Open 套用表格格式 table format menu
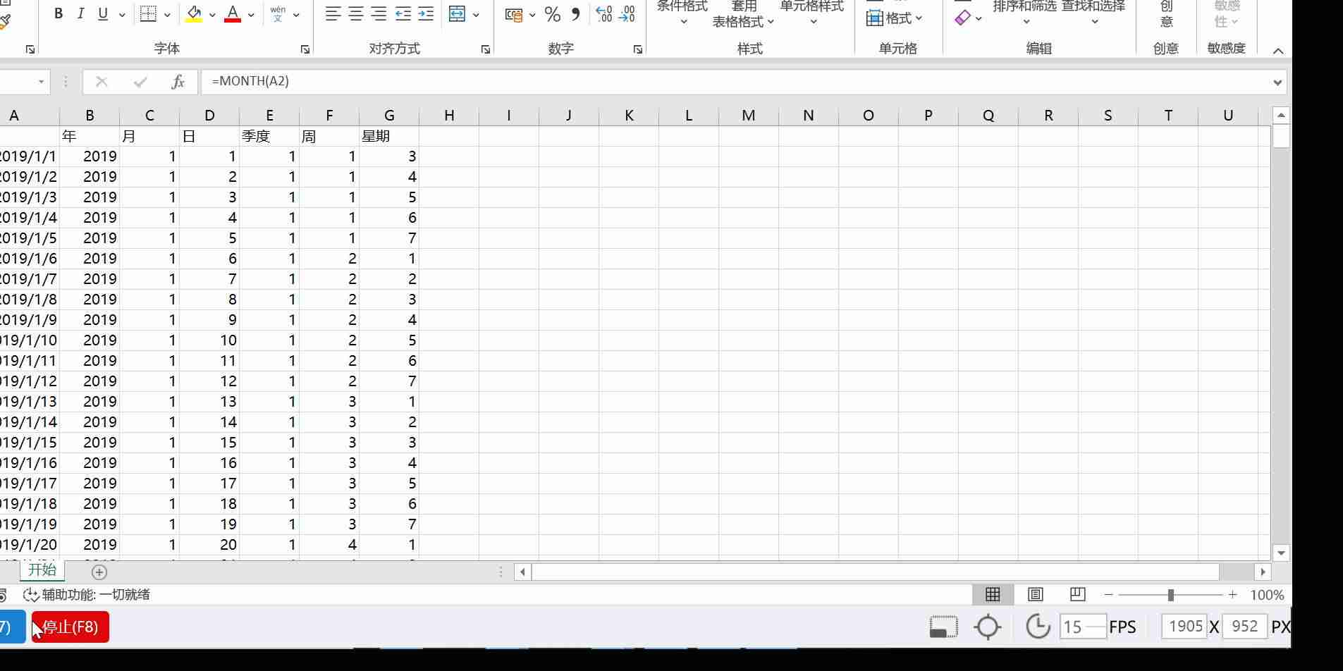This screenshot has height=671, width=1343. pos(743,14)
